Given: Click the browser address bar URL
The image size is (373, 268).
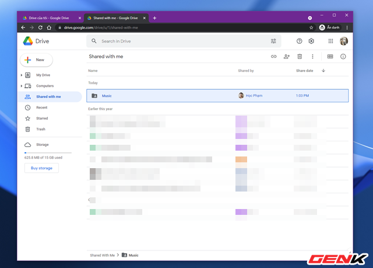Looking at the screenshot, I should click(x=101, y=27).
